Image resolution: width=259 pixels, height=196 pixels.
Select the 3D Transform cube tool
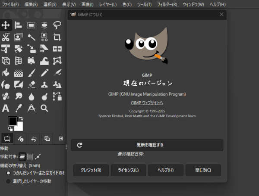pos(6,61)
